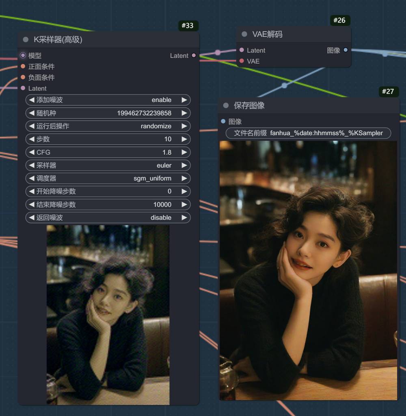Open the 采样器 euler dropdown
The height and width of the screenshot is (416, 406).
tap(108, 165)
